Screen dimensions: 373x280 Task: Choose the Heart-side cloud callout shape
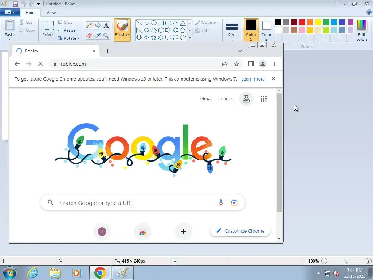pos(183,38)
